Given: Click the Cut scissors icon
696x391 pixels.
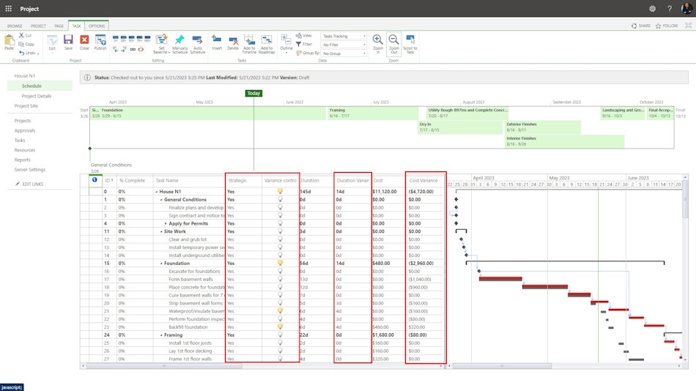Looking at the screenshot, I should (x=21, y=35).
